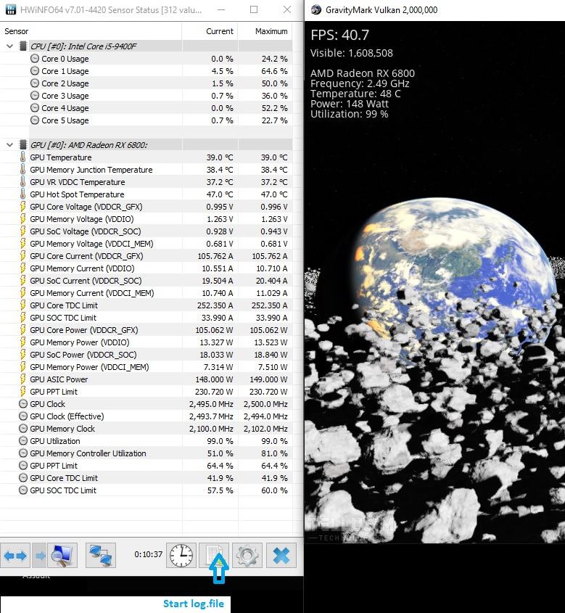Select GPU Core TDC Limit percentage row

click(x=146, y=478)
